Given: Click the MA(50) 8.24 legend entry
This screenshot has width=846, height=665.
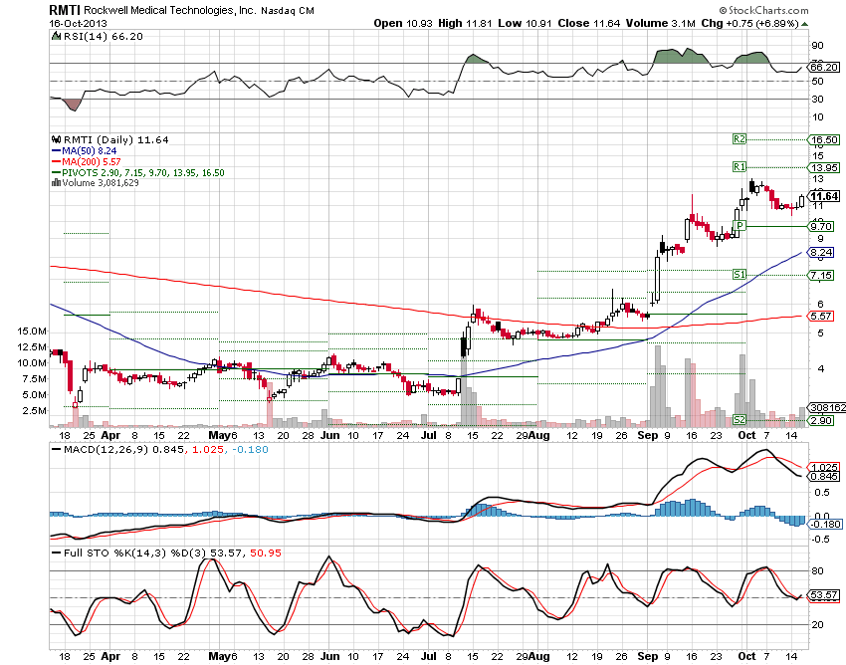Looking at the screenshot, I should click(89, 151).
